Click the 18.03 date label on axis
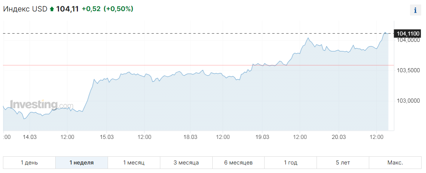 (190, 137)
